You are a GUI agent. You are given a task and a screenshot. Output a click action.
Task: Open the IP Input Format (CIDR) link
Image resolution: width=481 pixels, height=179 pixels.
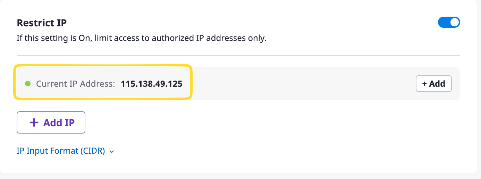[61, 151]
